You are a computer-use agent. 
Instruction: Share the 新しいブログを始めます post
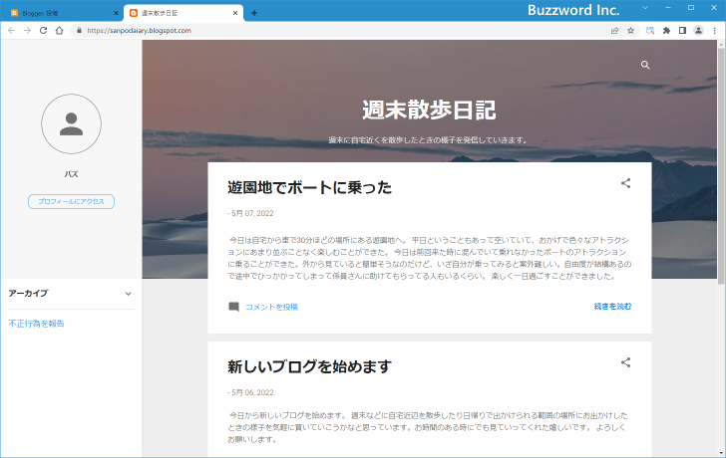(626, 362)
